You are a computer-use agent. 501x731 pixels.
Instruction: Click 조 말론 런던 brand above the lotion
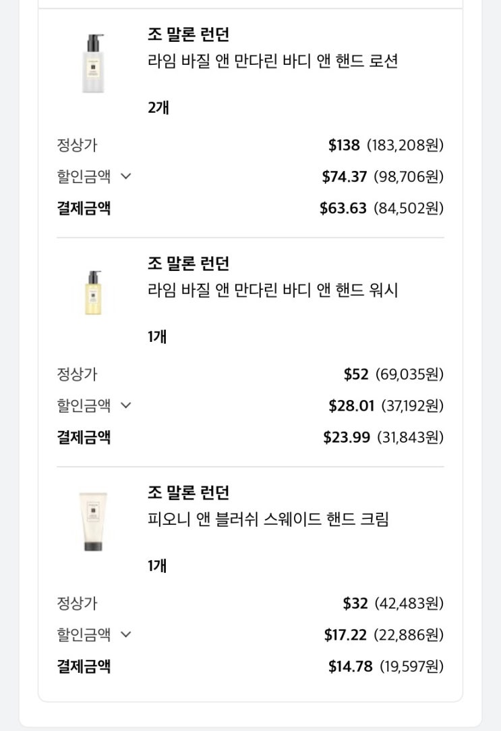tap(188, 34)
